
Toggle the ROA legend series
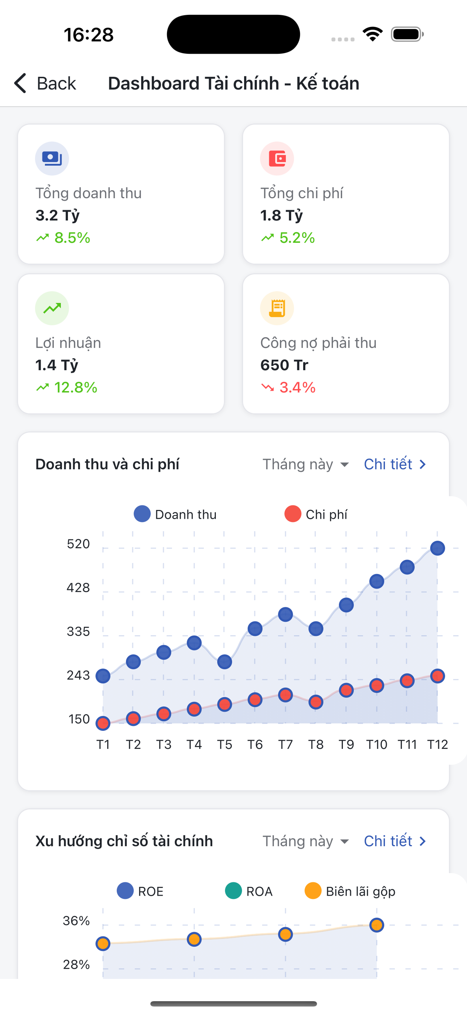pyautogui.click(x=249, y=891)
